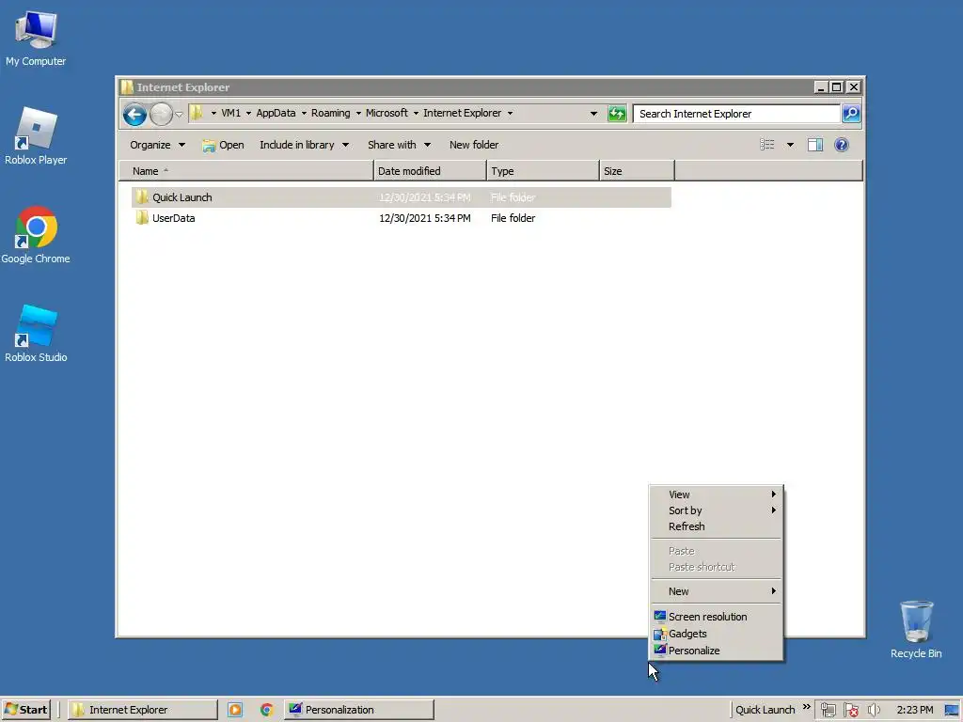Click the Change your view icon

click(766, 145)
